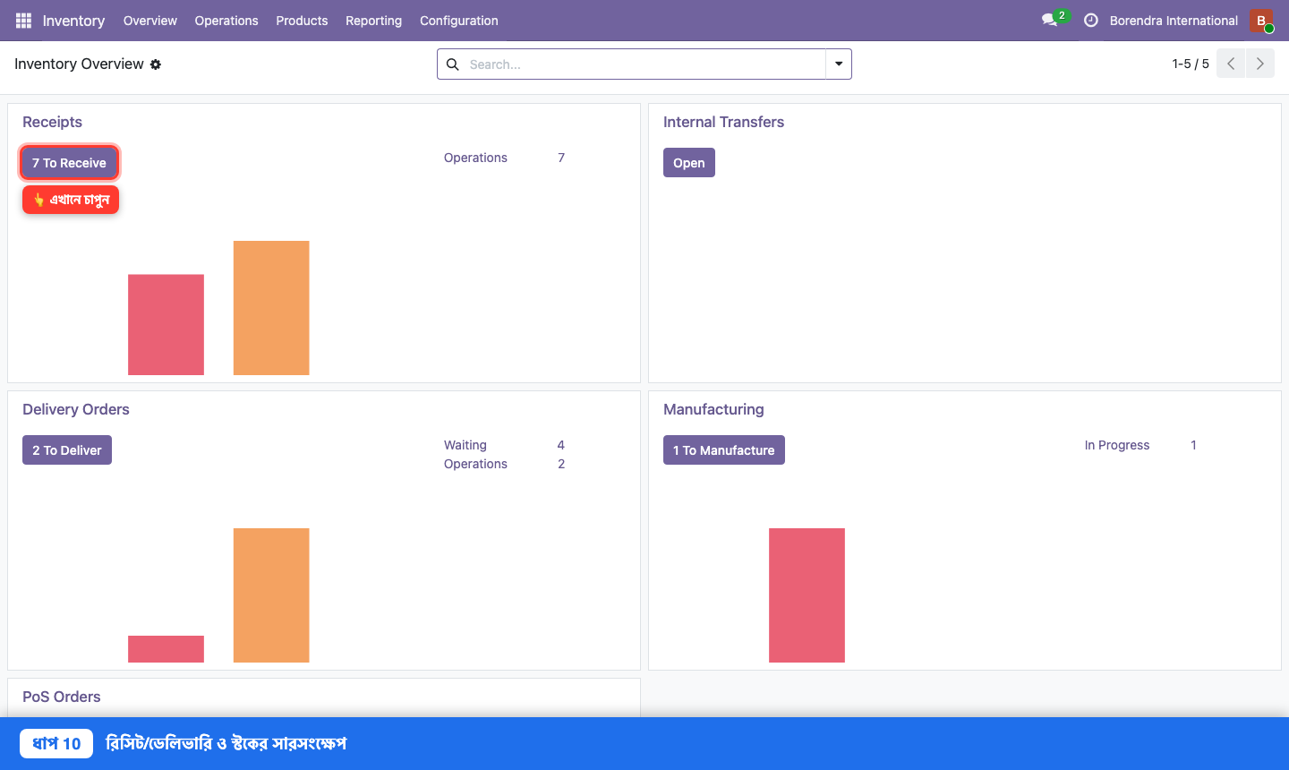Open the activities clock icon

[x=1090, y=21]
